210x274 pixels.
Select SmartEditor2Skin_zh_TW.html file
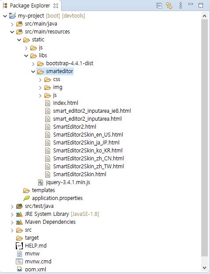click(89, 167)
